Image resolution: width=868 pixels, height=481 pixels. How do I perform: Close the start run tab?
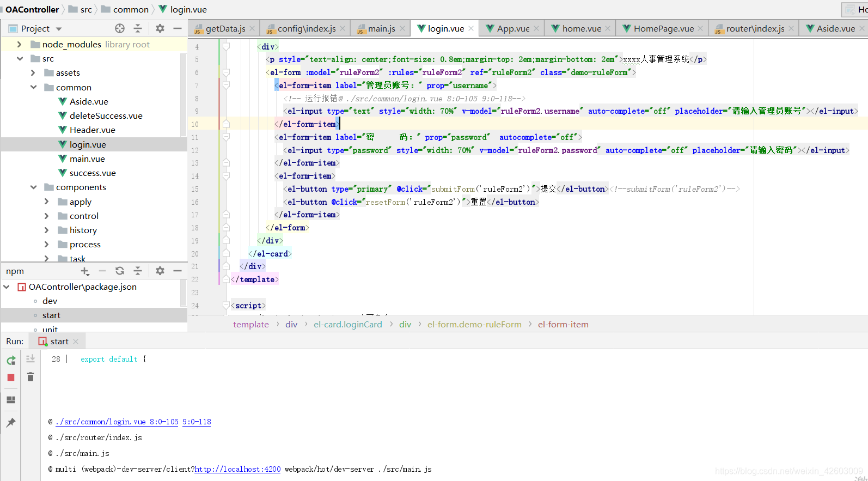[76, 342]
